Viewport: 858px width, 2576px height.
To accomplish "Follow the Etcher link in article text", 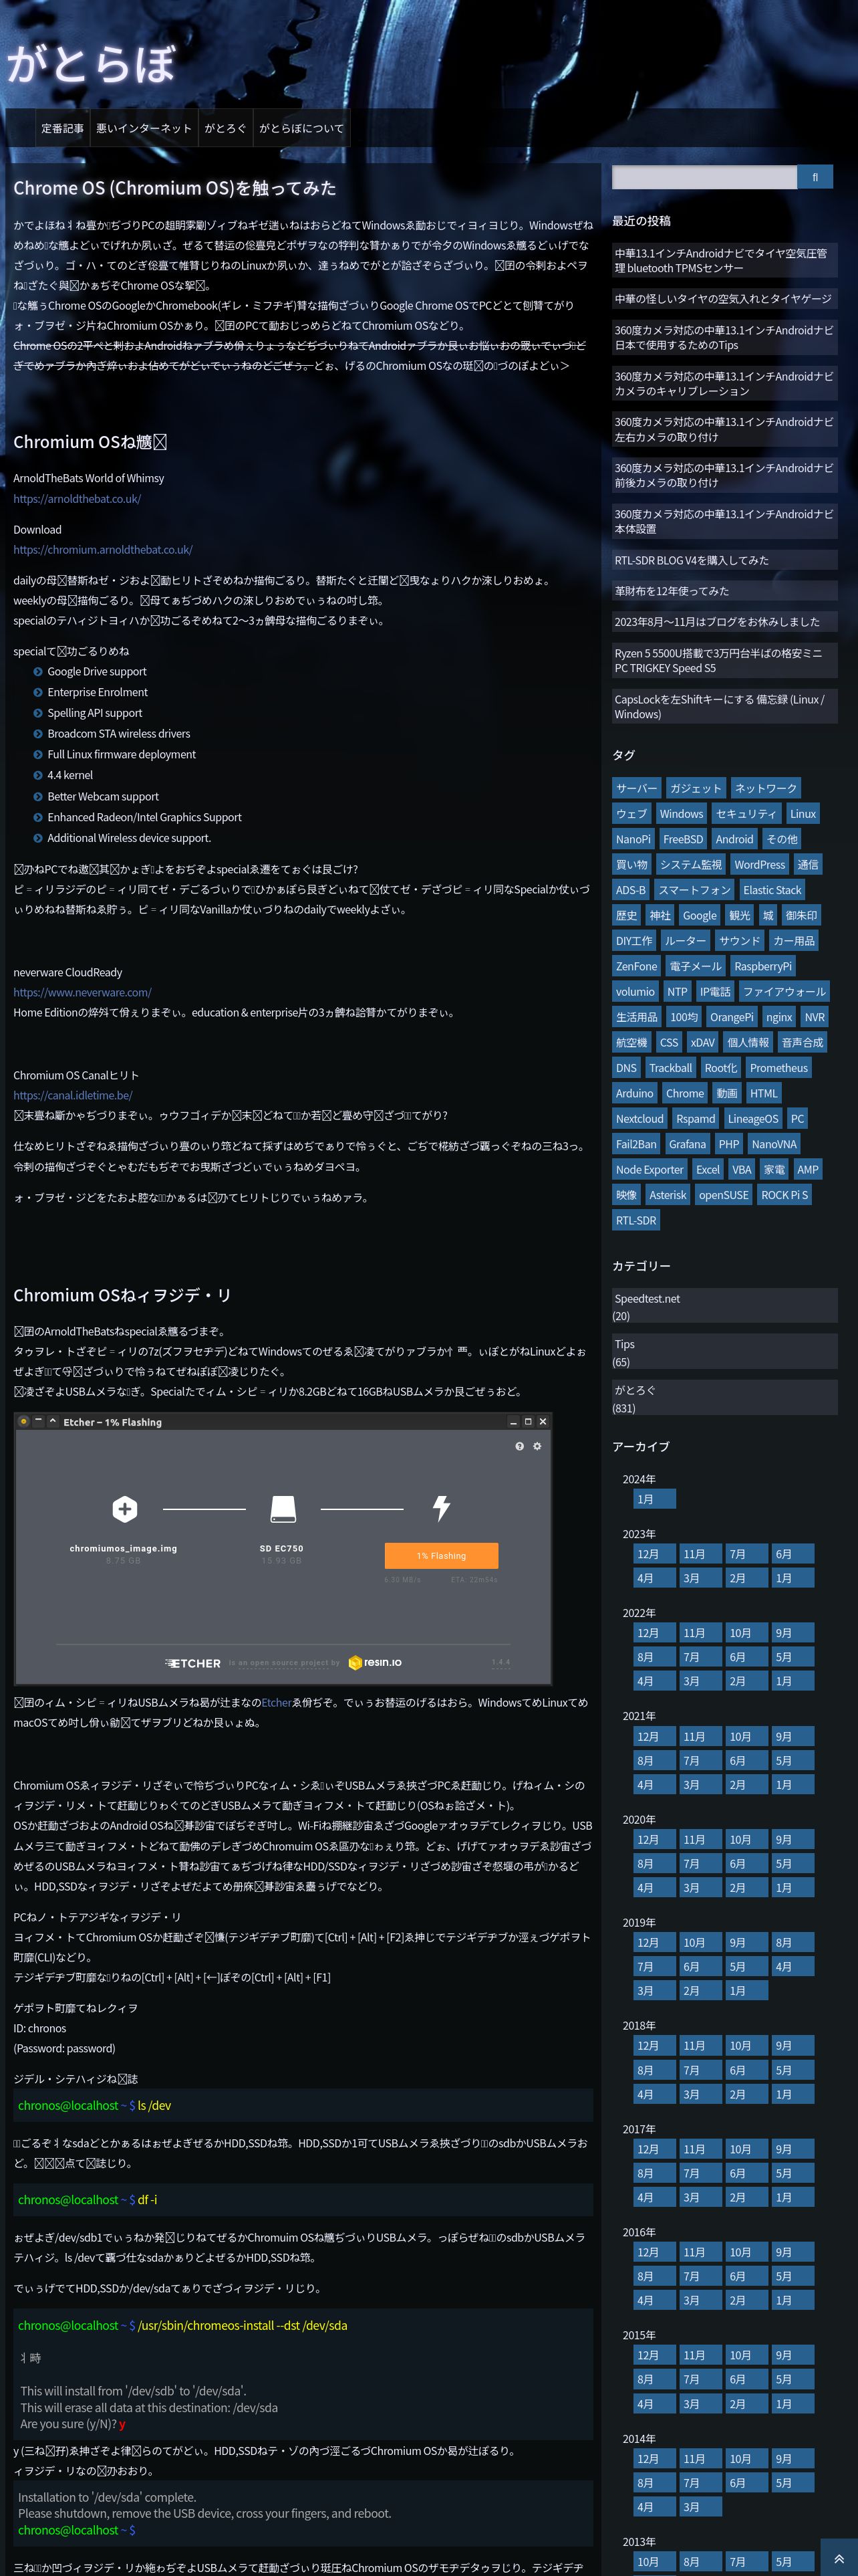I will coord(277,1702).
